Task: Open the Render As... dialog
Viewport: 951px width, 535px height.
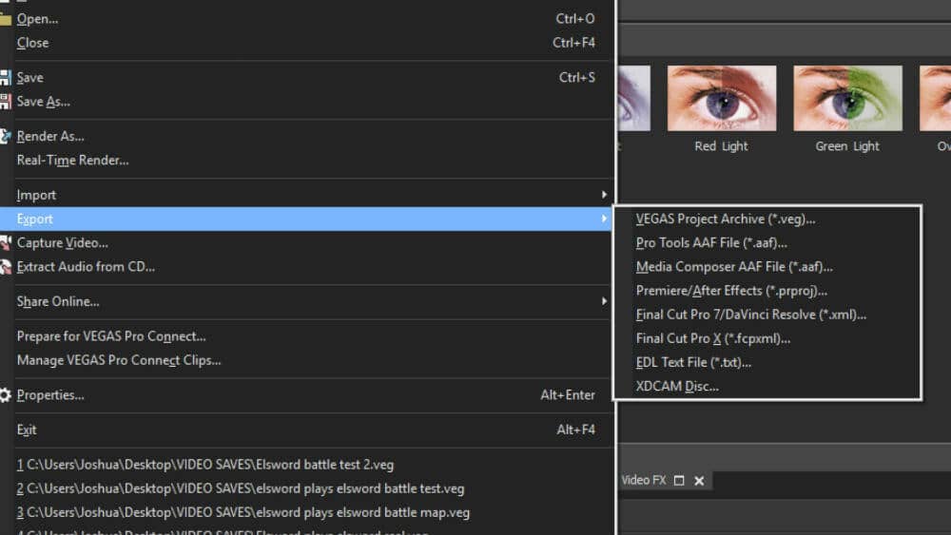Action: tap(305, 136)
